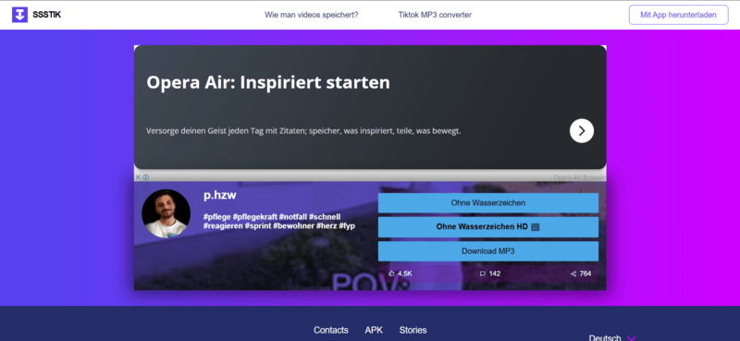
Task: Open the Contacts footer link
Action: pos(331,330)
